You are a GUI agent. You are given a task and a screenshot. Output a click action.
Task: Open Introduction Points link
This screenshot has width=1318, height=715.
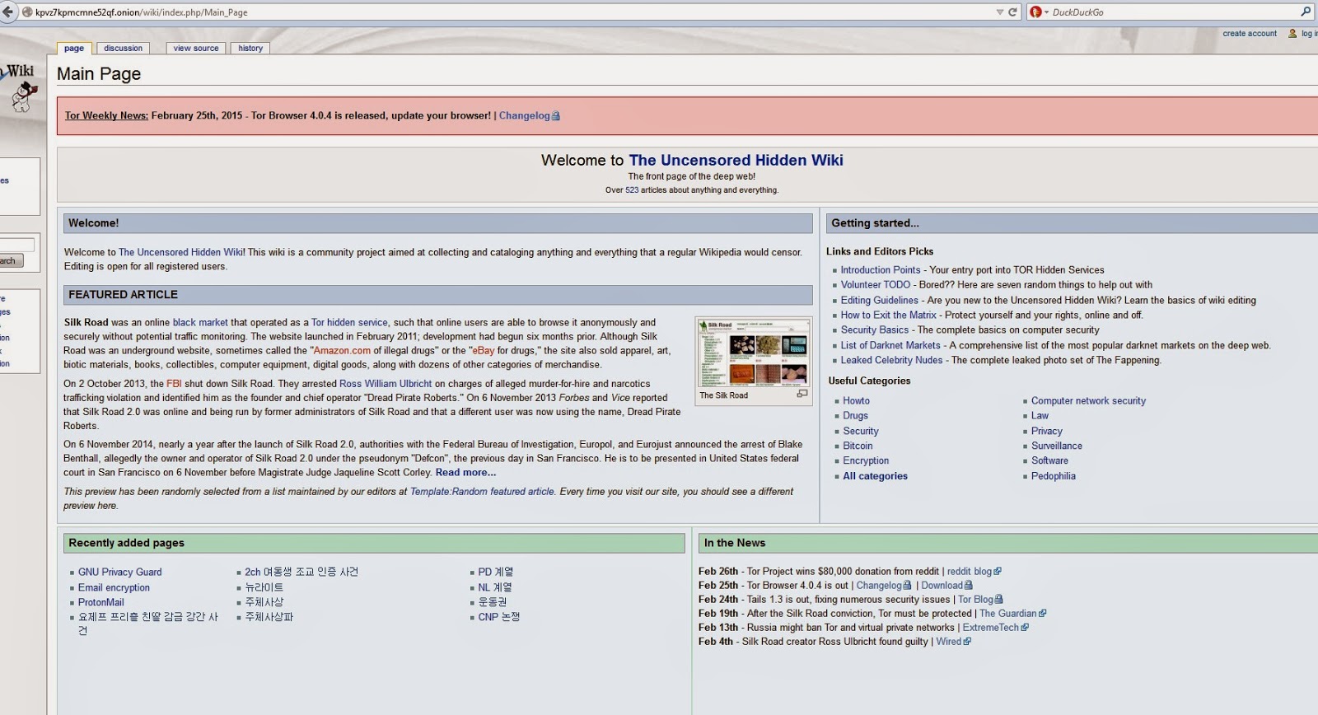880,270
